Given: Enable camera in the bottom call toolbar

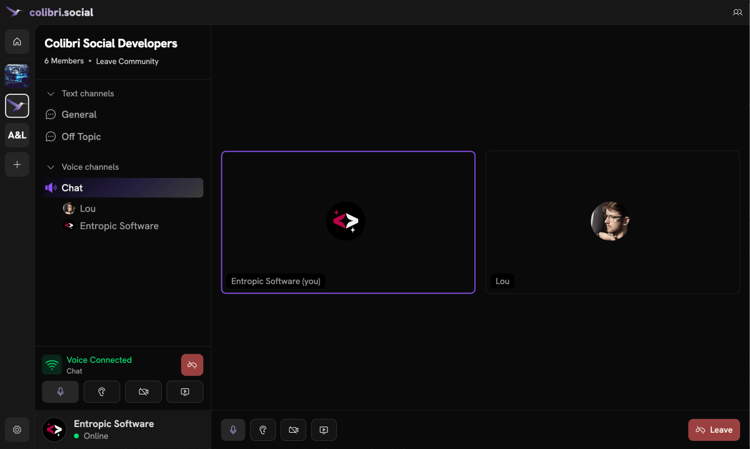Looking at the screenshot, I should [293, 430].
